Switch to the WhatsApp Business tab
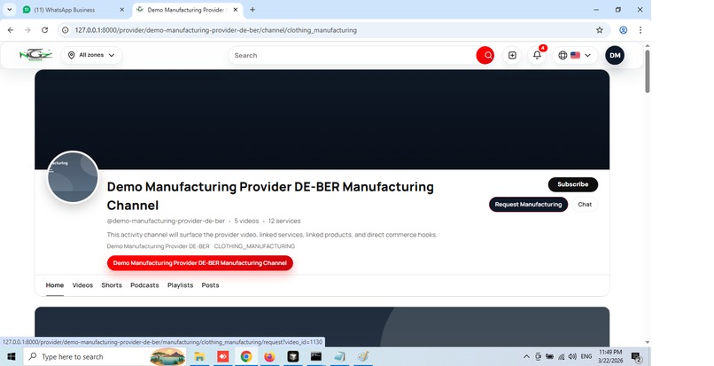This screenshot has width=714, height=366. click(x=71, y=10)
